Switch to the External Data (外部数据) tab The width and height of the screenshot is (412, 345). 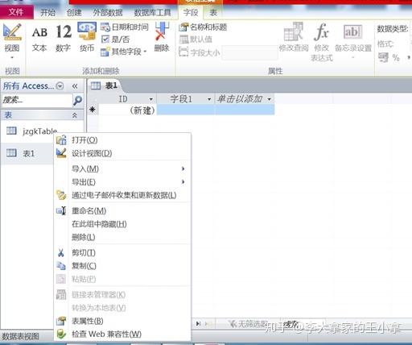click(x=108, y=13)
